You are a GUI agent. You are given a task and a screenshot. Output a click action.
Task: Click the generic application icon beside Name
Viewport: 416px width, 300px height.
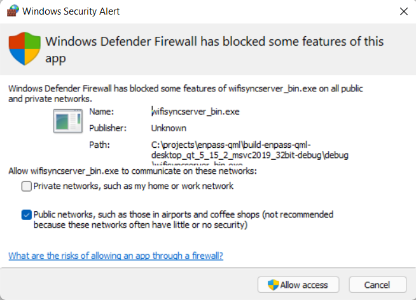tap(68, 121)
